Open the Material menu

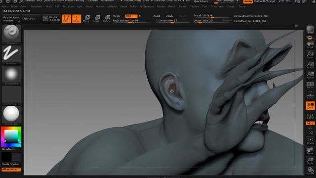[x=112, y=6]
